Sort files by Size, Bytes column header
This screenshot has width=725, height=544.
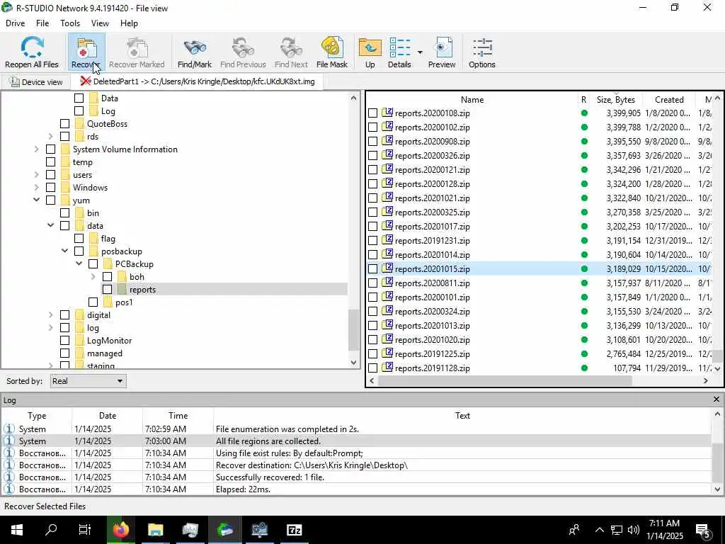click(x=616, y=99)
